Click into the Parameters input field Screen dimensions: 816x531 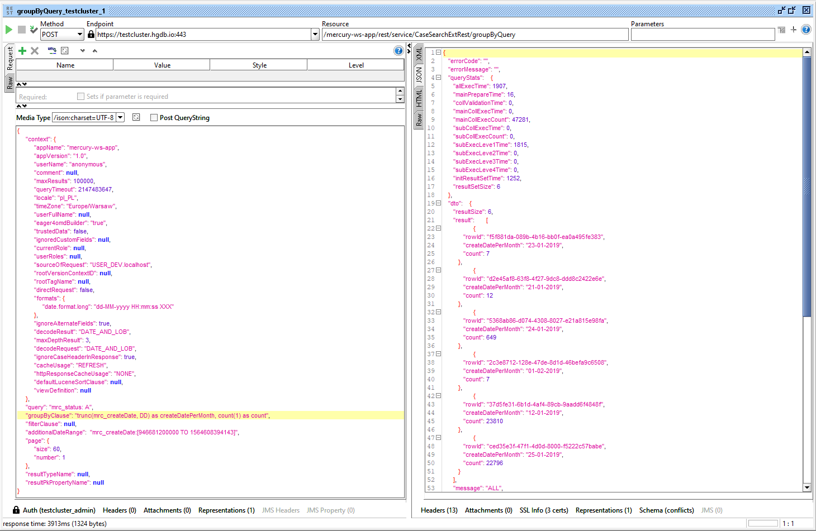point(703,35)
